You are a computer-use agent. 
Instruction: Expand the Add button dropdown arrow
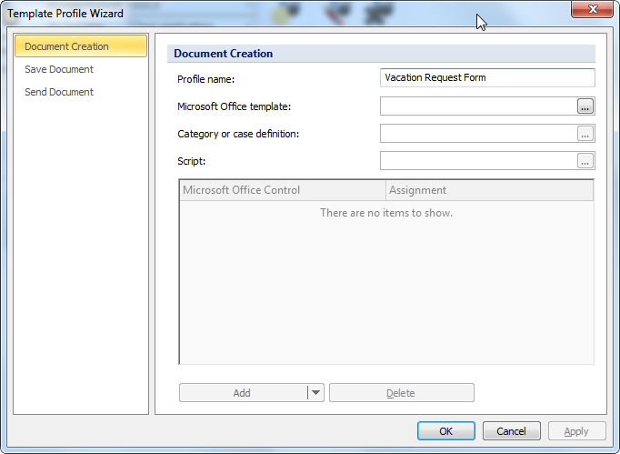[x=315, y=393]
